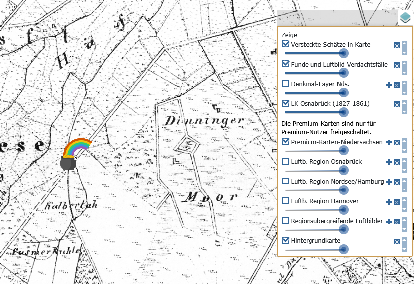
Task: Click X icon for Funde und Luftbild-Verdachtsfälle
Action: click(x=397, y=65)
